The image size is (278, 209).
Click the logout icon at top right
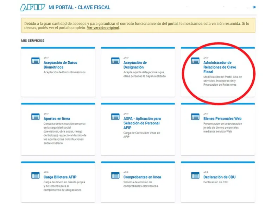(x=254, y=7)
